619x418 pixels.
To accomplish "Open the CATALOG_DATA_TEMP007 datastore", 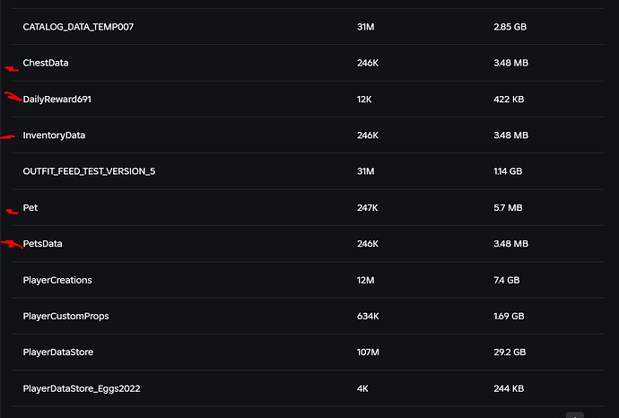I will tap(79, 27).
